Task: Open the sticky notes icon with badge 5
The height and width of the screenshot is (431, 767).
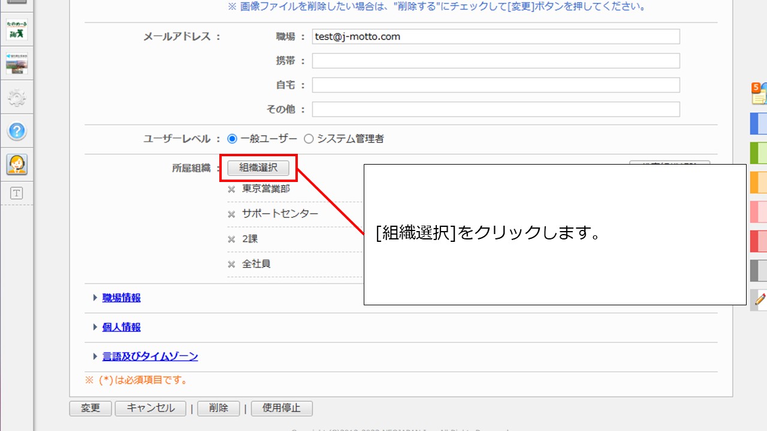Action: [759, 94]
